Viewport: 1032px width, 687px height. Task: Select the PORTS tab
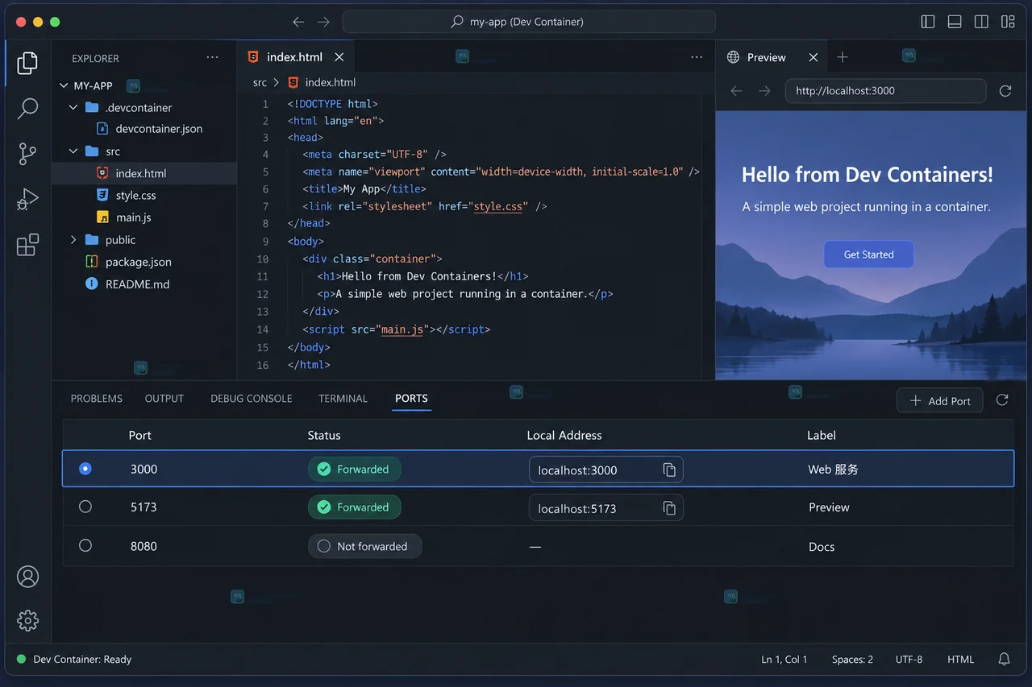click(x=411, y=399)
